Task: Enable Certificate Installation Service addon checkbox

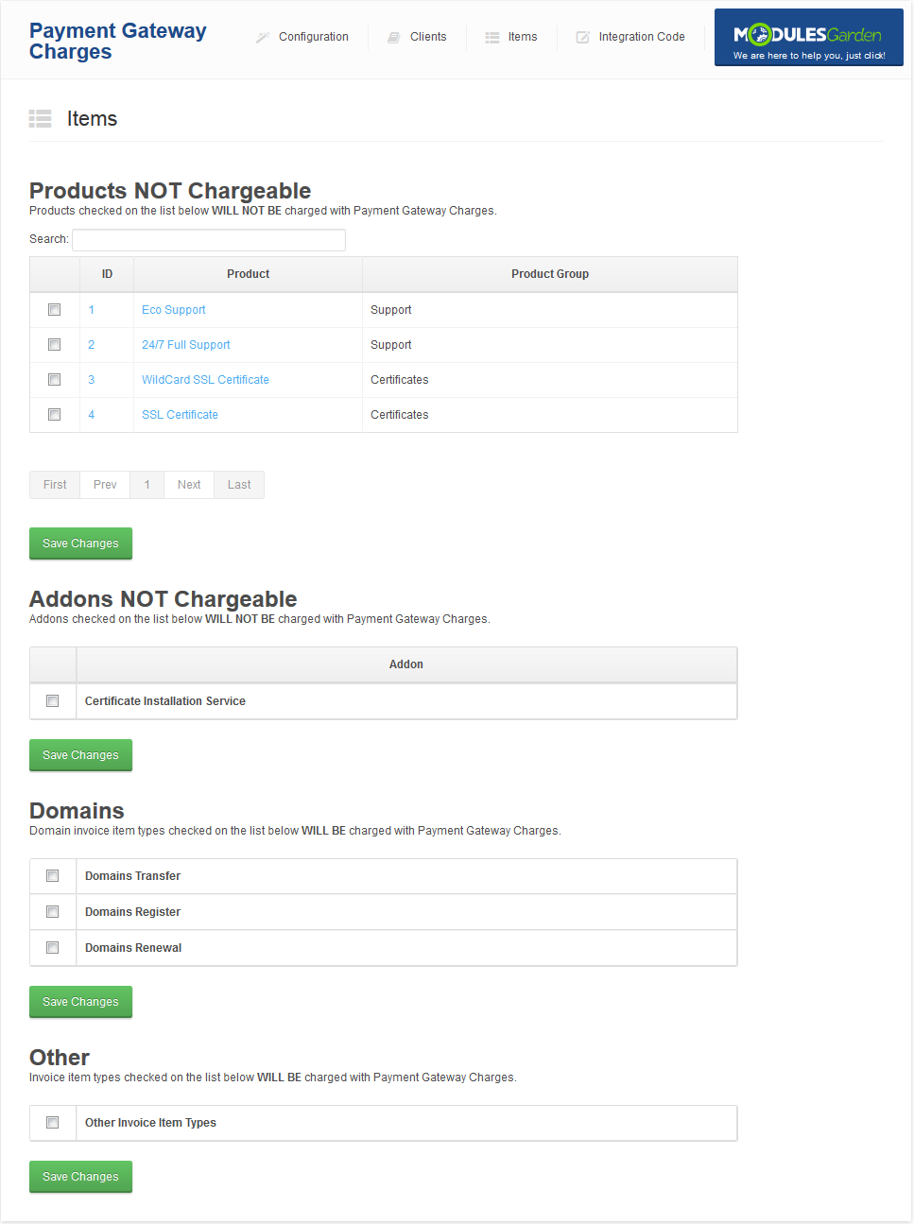Action: (x=53, y=701)
